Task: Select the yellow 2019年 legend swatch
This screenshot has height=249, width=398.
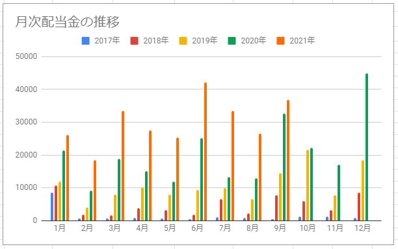Action: (x=183, y=41)
